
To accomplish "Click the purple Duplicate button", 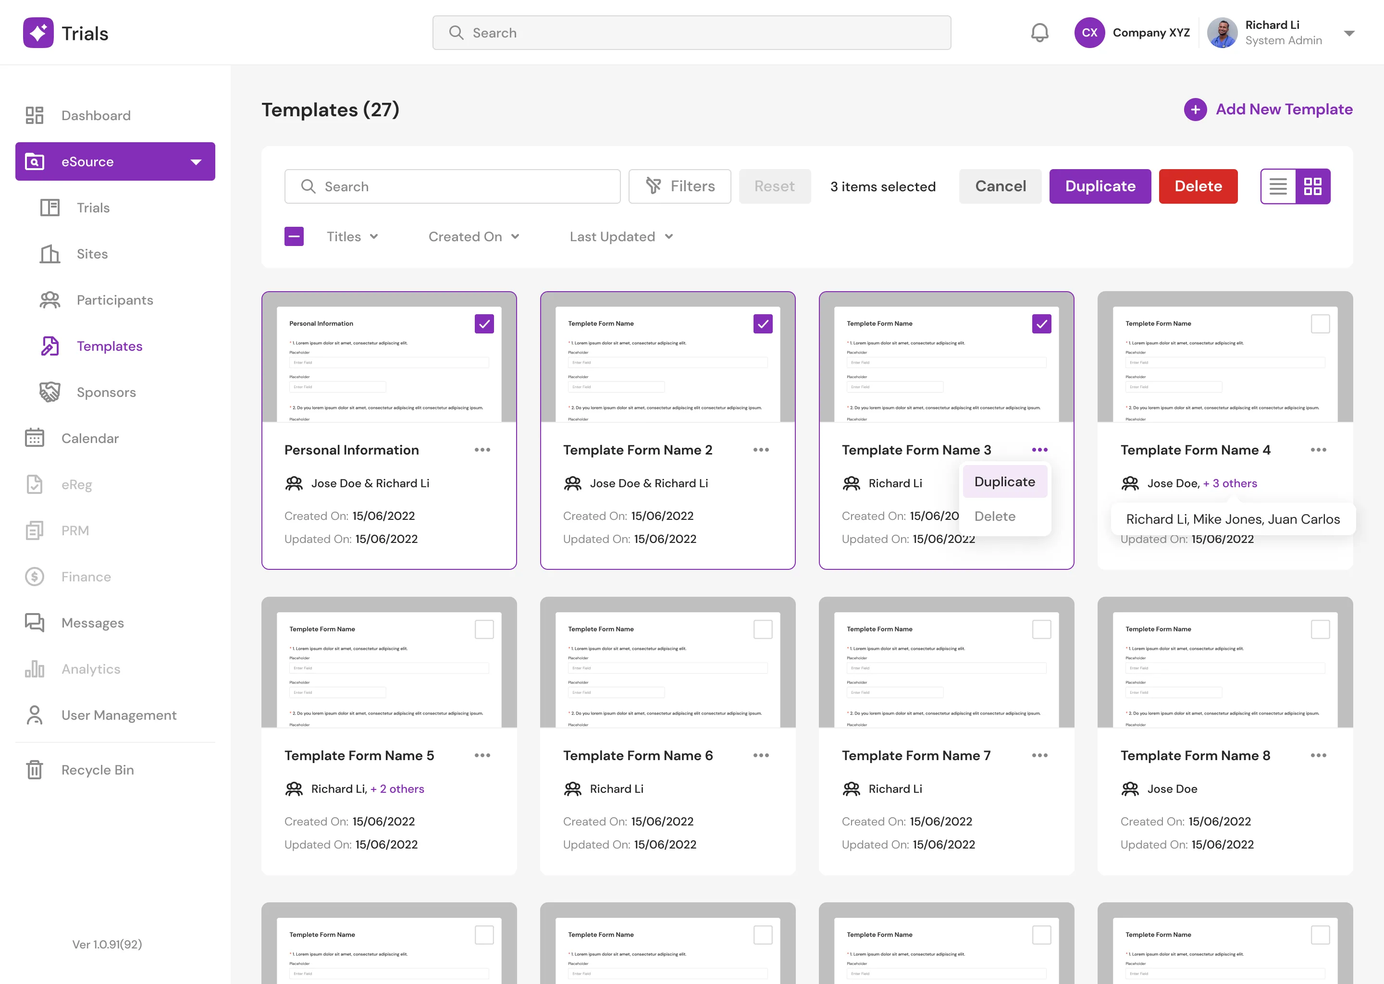I will pos(1100,186).
